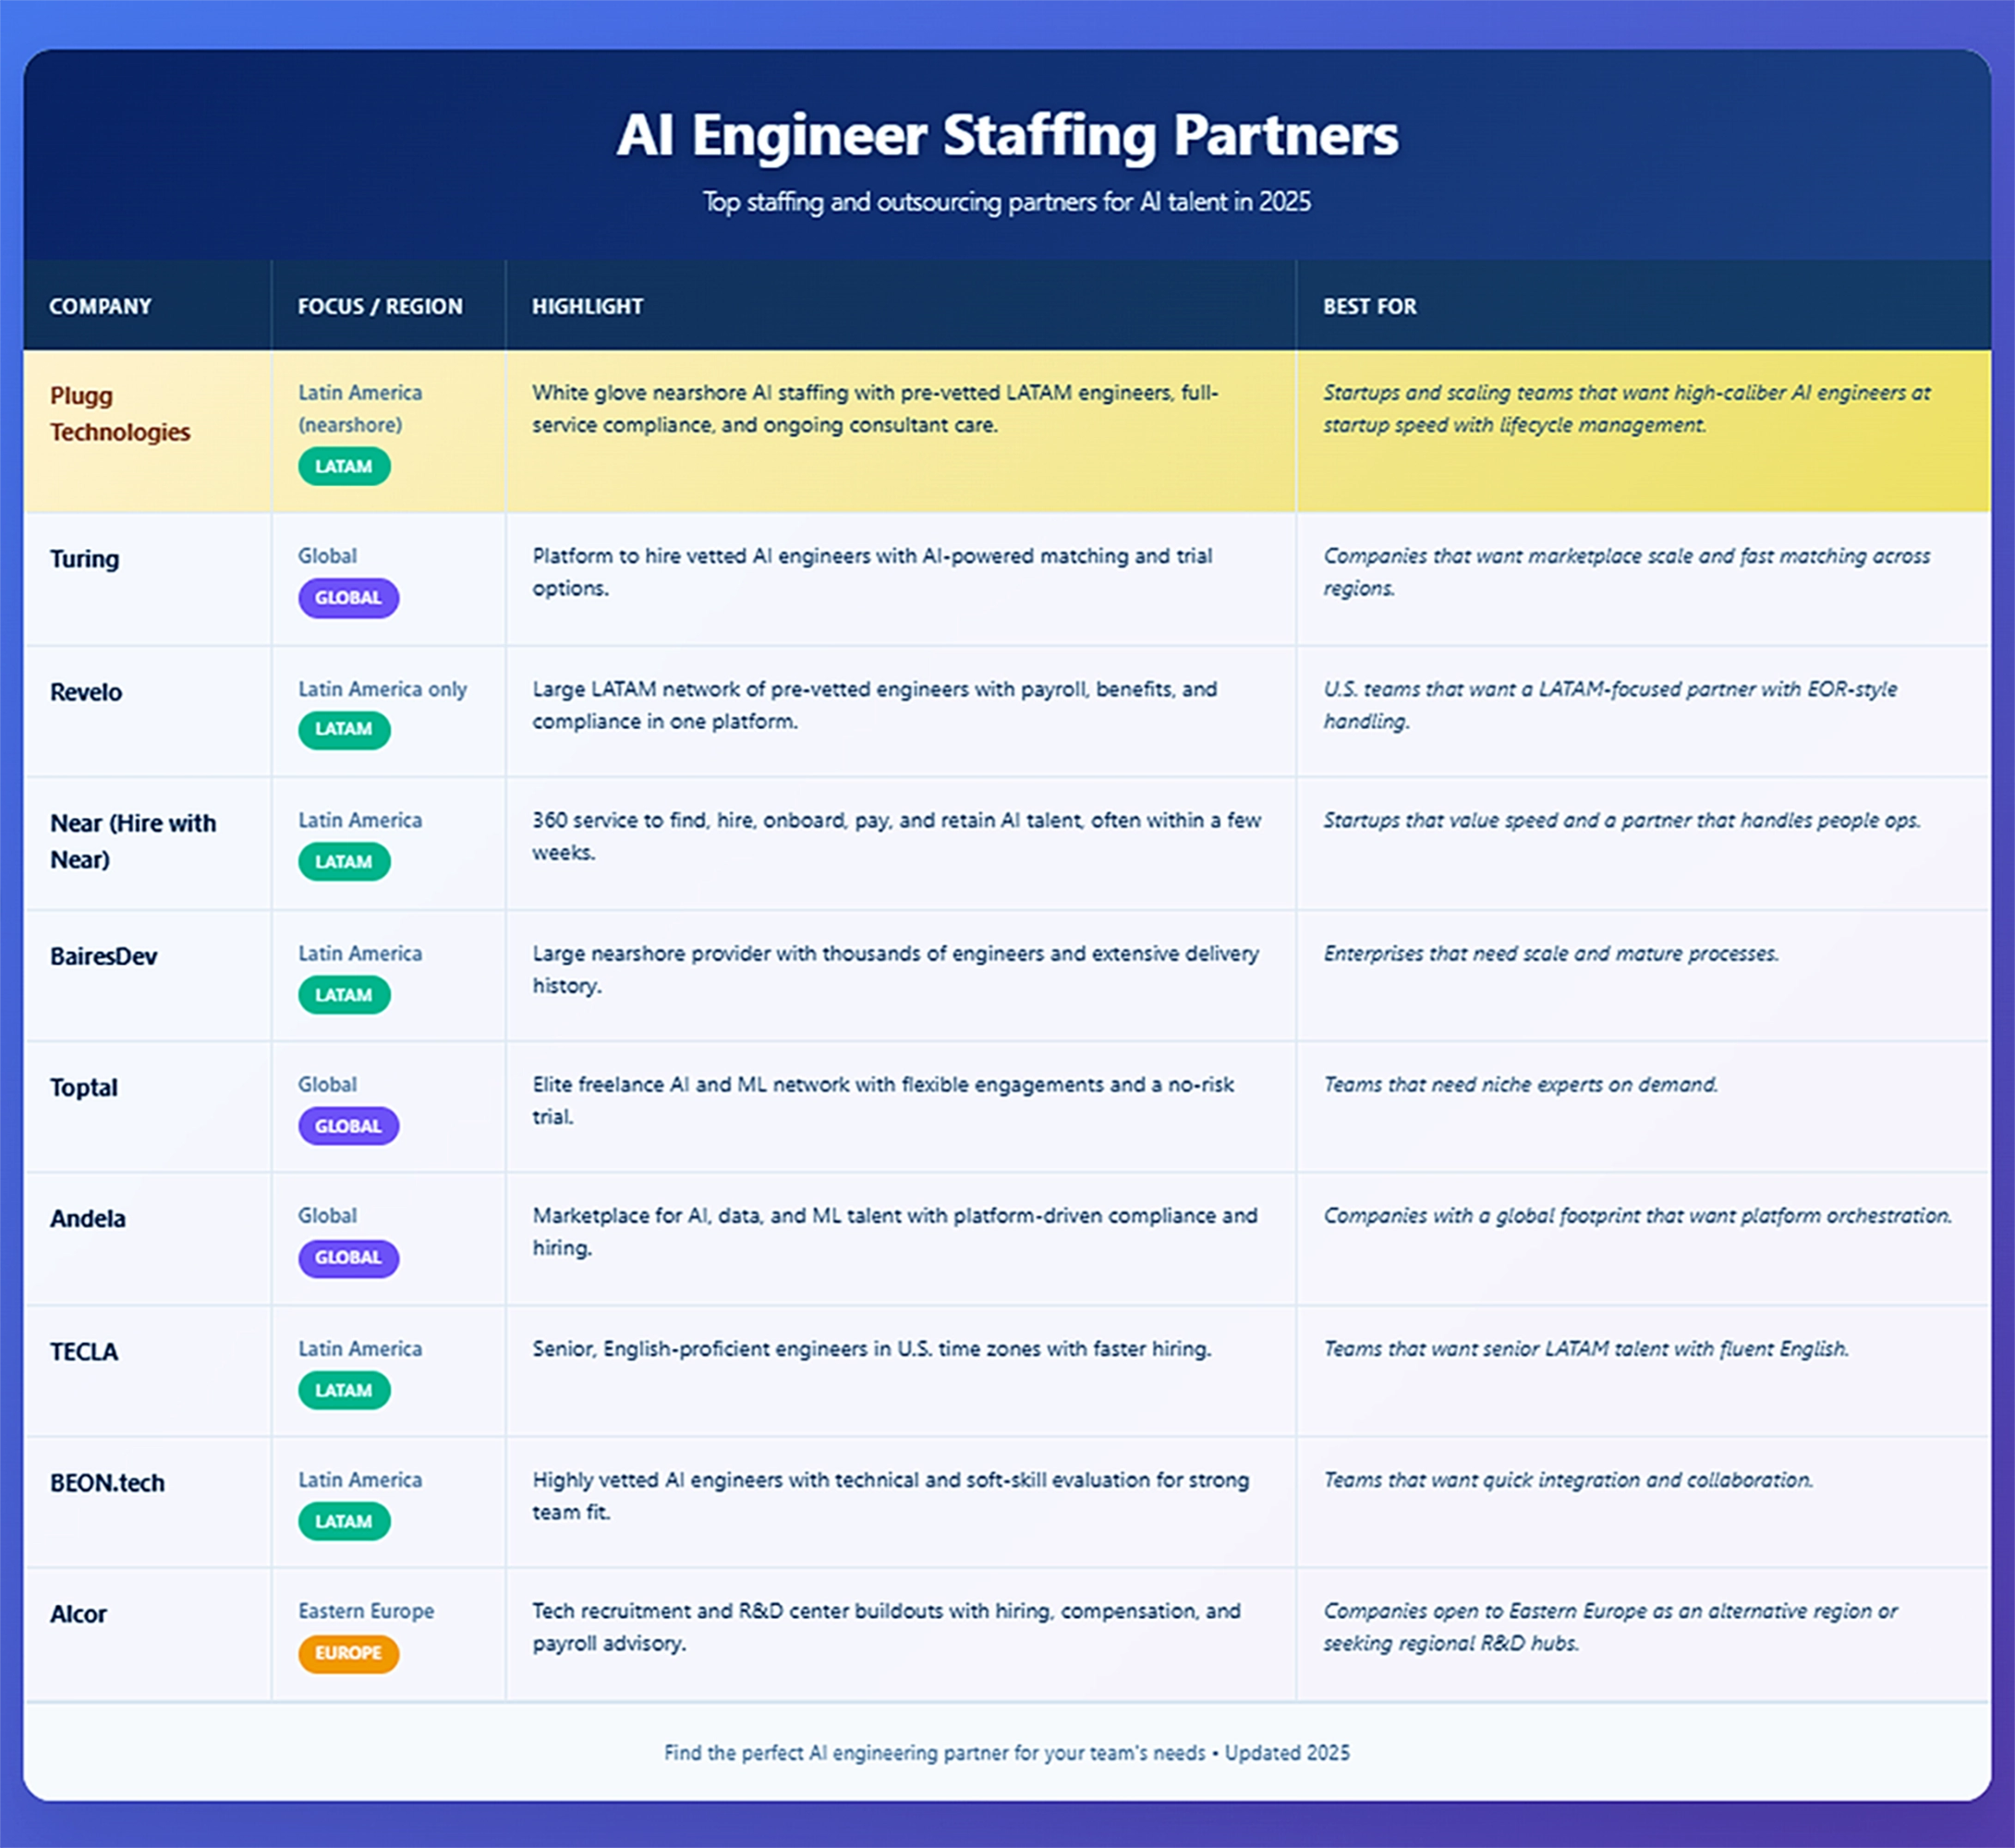Click 'Companies with a global footprint' text
The image size is (2015, 1848).
1638,1215
